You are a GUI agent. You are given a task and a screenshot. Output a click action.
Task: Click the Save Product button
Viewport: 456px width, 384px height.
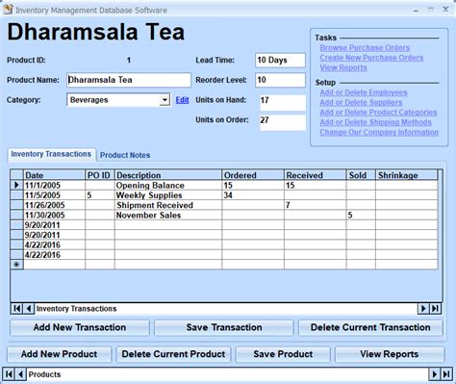click(x=283, y=354)
